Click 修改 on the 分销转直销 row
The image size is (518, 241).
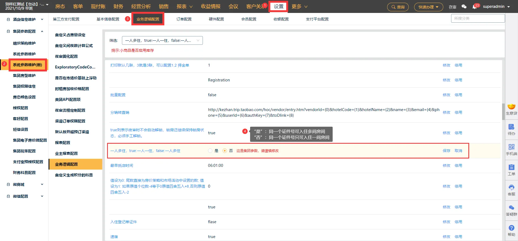447,112
